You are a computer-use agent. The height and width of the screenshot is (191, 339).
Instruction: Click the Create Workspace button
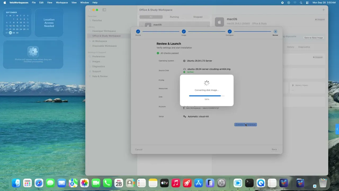246,125
